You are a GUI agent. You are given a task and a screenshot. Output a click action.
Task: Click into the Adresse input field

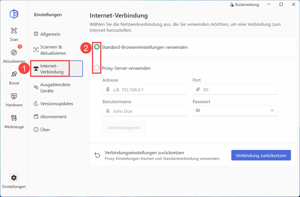(x=145, y=89)
